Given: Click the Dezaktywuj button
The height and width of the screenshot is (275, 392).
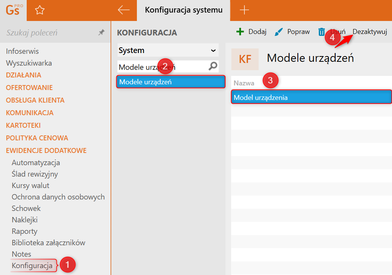Looking at the screenshot, I should click(370, 32).
